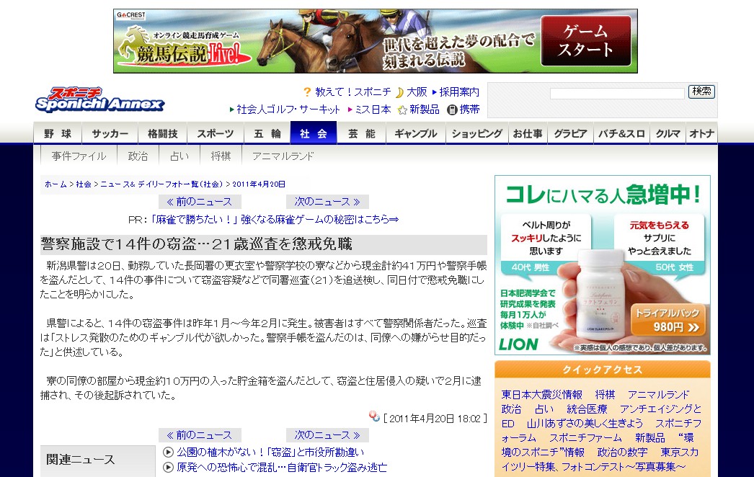Click the article headline 警察施設で14件の窃盗
The width and height of the screenshot is (754, 477).
coord(196,244)
